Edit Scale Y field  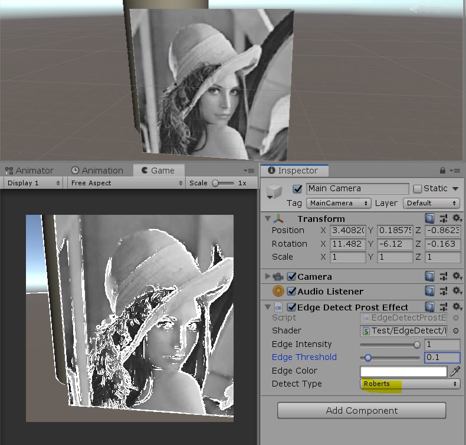(395, 257)
